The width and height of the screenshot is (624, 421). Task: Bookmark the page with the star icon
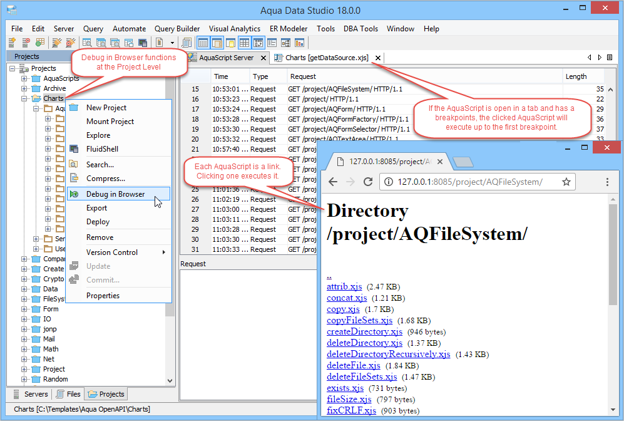(x=566, y=182)
